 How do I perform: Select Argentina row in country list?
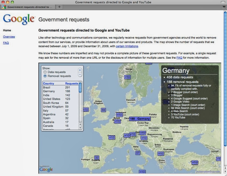[60, 114]
